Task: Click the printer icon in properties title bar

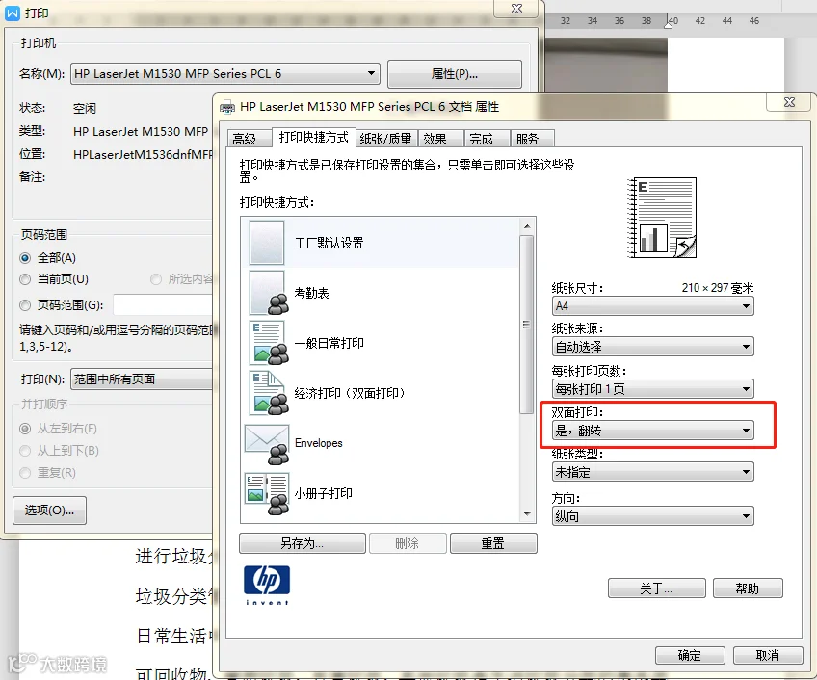Action: (x=227, y=107)
